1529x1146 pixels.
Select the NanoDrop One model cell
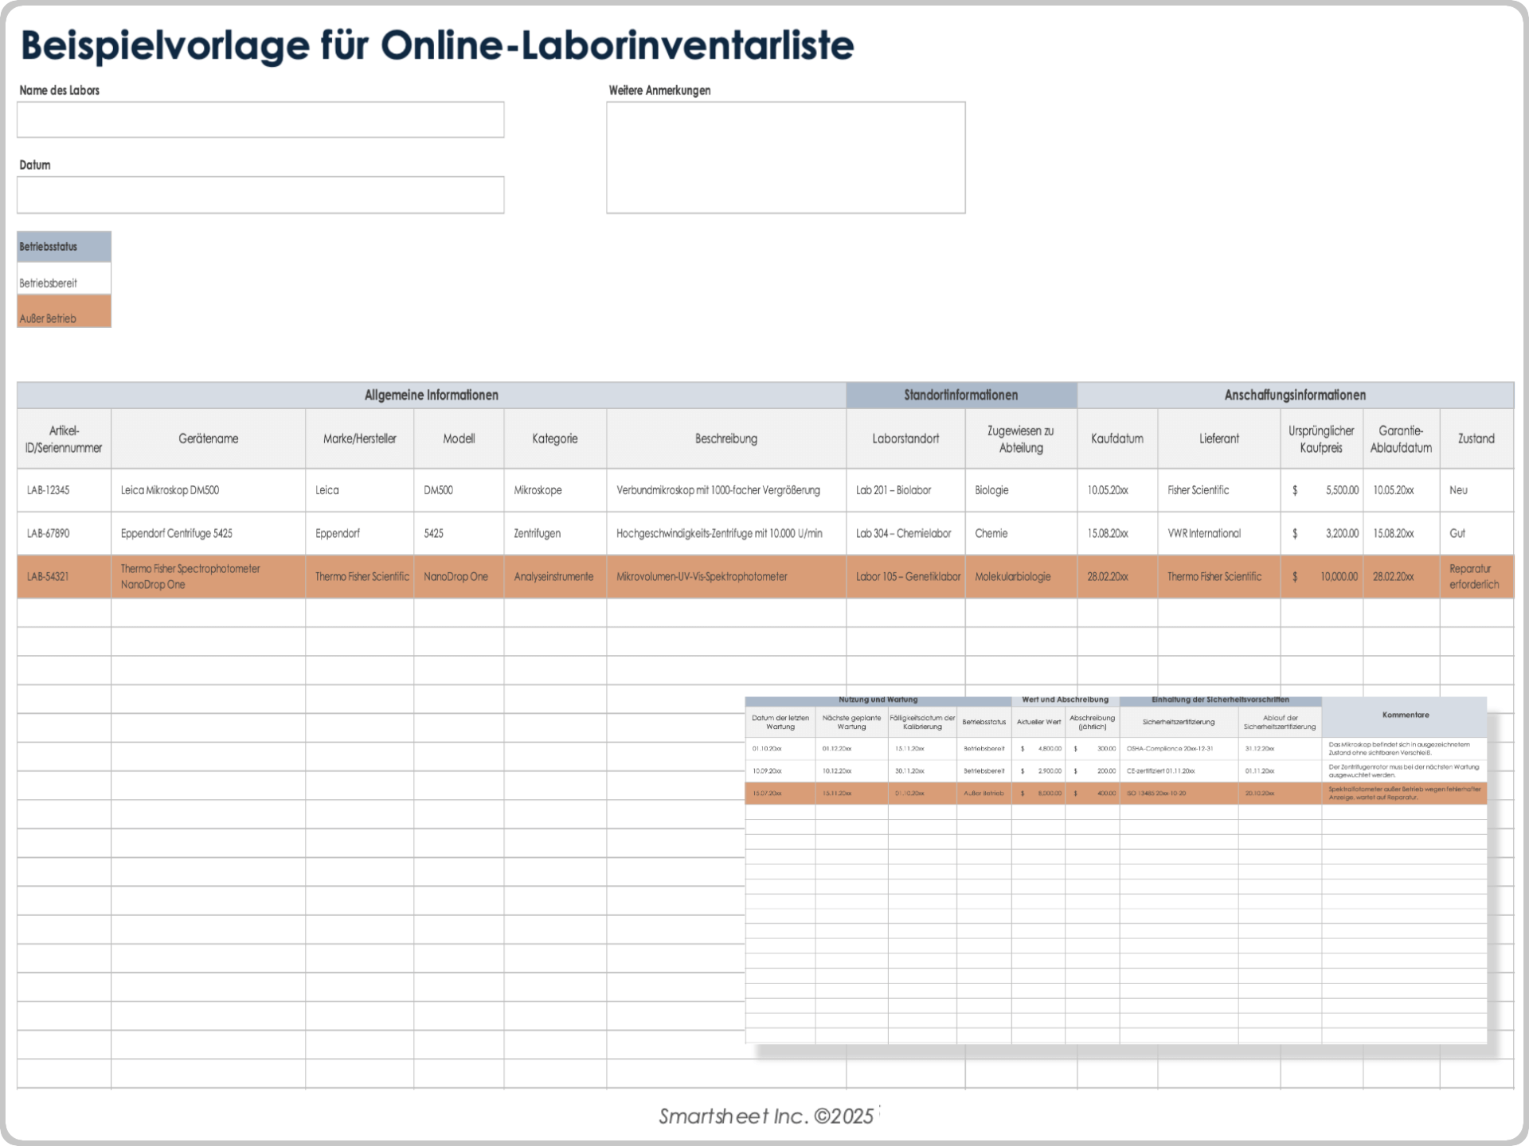pyautogui.click(x=456, y=576)
